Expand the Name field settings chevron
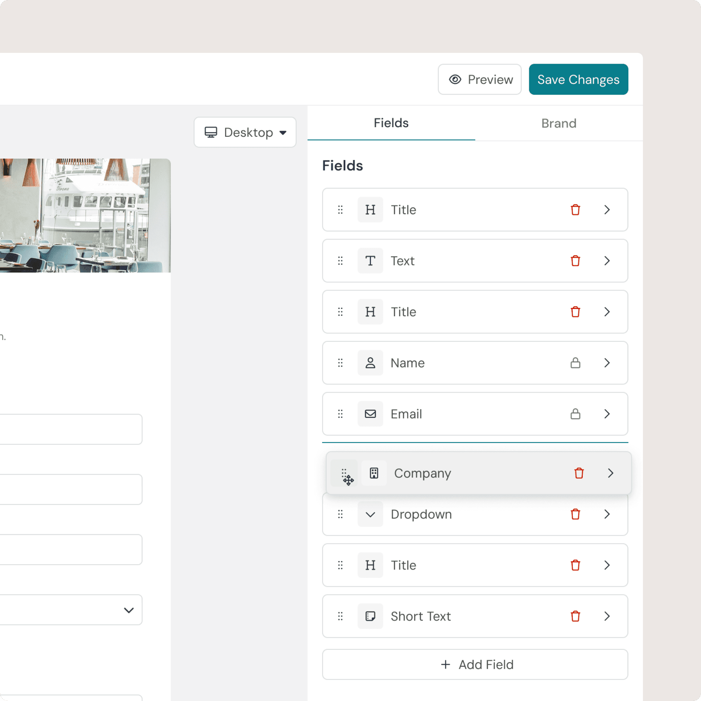 click(607, 363)
